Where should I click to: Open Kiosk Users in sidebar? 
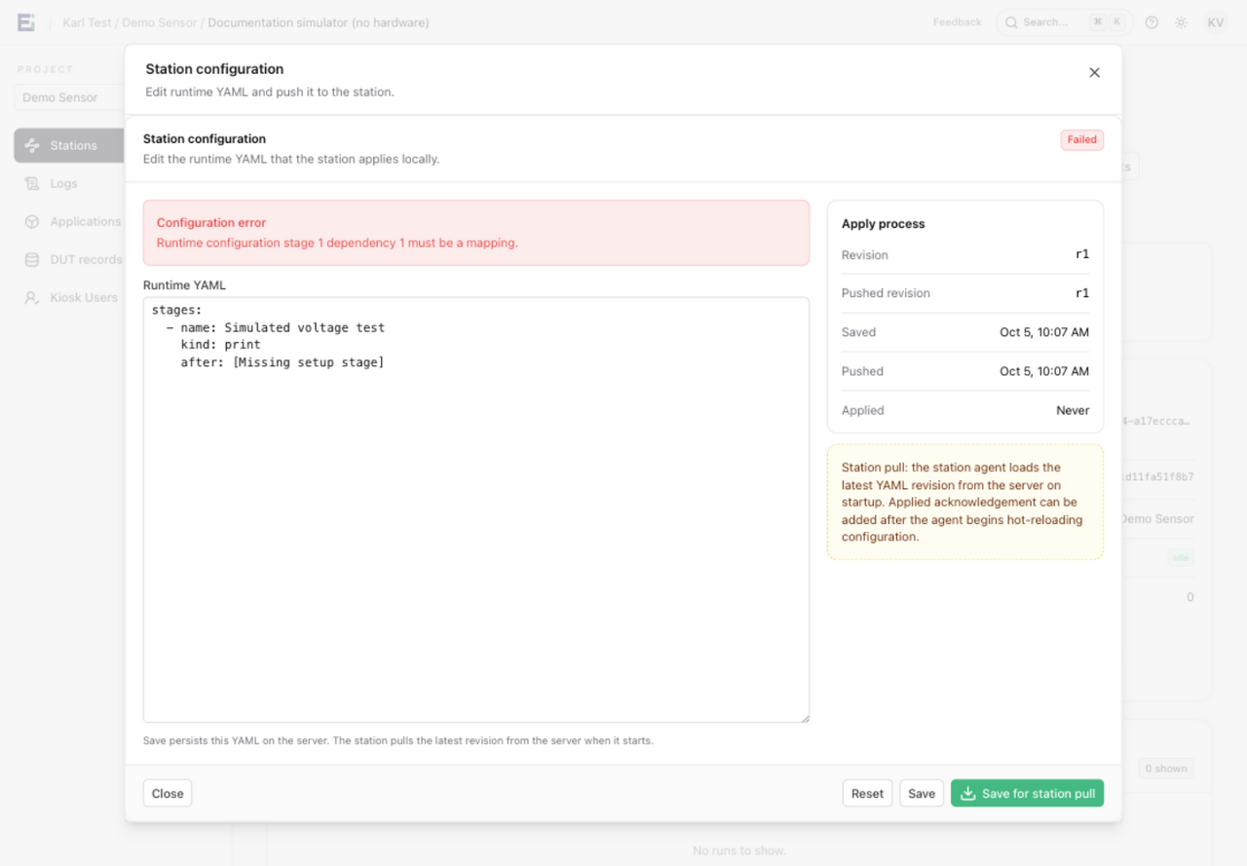[69, 297]
